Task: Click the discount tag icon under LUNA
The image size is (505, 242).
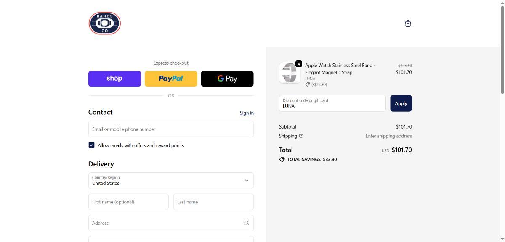Action: (x=308, y=84)
